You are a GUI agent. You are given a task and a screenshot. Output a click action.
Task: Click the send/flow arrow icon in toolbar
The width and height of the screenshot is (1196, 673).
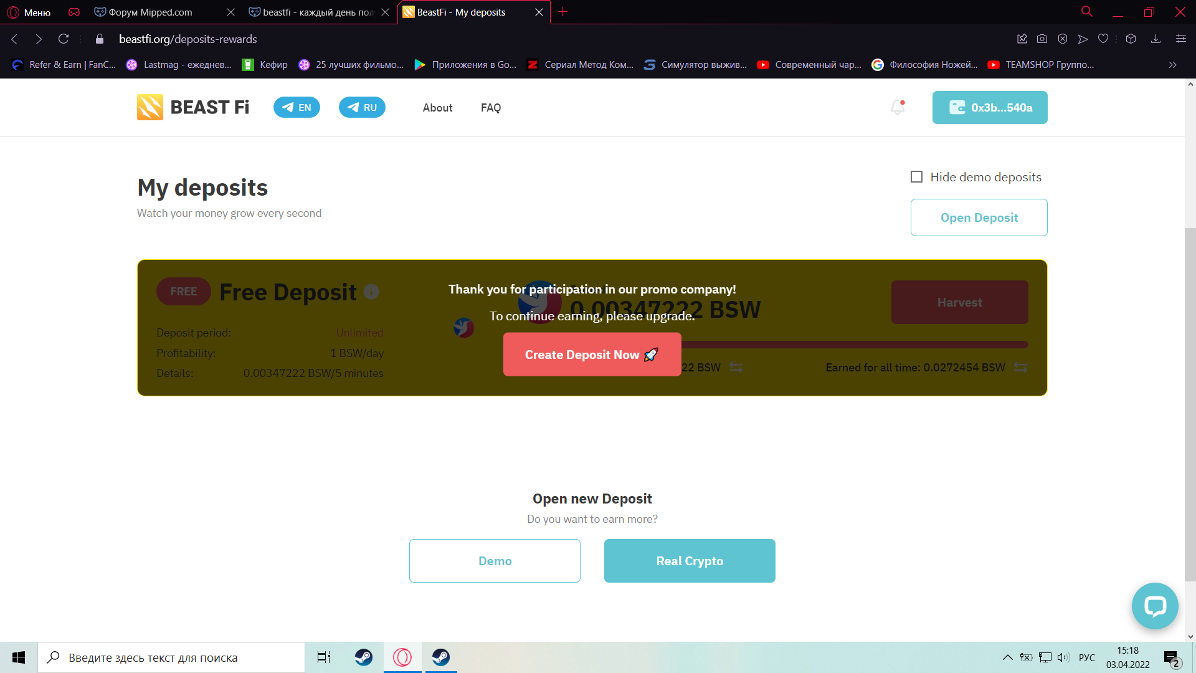(x=1083, y=39)
